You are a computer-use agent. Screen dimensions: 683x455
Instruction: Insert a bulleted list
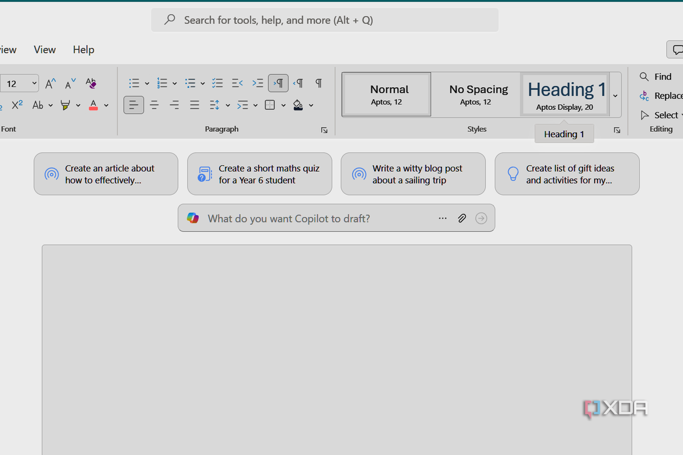tap(134, 83)
